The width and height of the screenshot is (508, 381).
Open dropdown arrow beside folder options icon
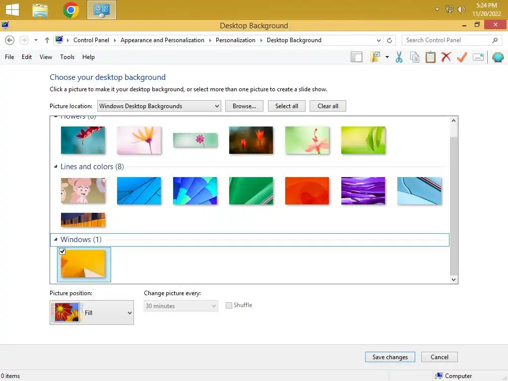pos(387,58)
